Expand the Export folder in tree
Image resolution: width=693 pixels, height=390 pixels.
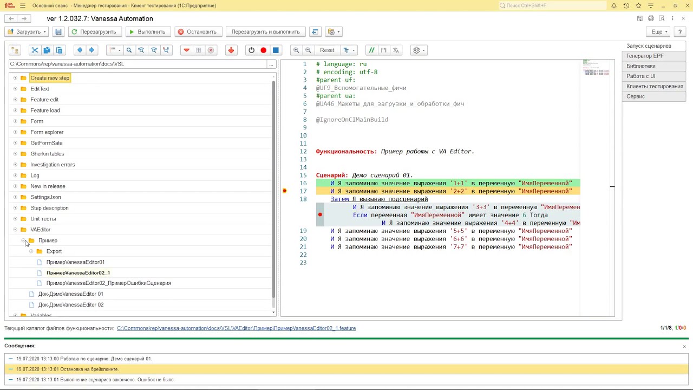click(x=31, y=251)
